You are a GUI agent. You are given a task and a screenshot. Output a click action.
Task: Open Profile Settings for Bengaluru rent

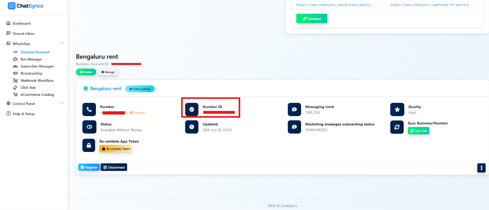[x=140, y=89]
